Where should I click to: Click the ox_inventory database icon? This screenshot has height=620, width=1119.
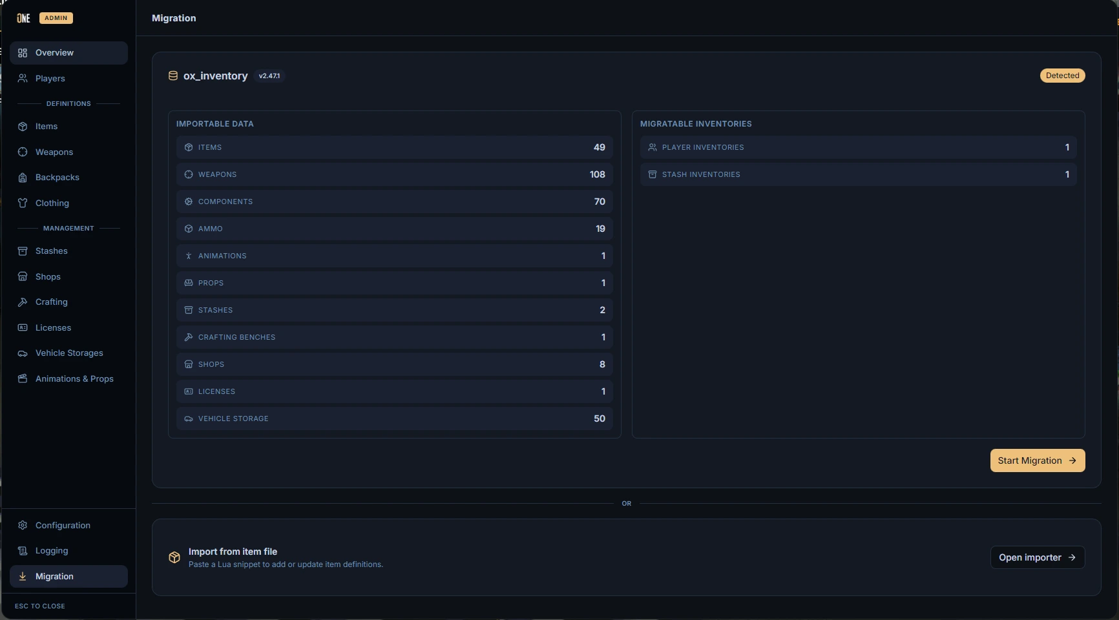coord(173,76)
